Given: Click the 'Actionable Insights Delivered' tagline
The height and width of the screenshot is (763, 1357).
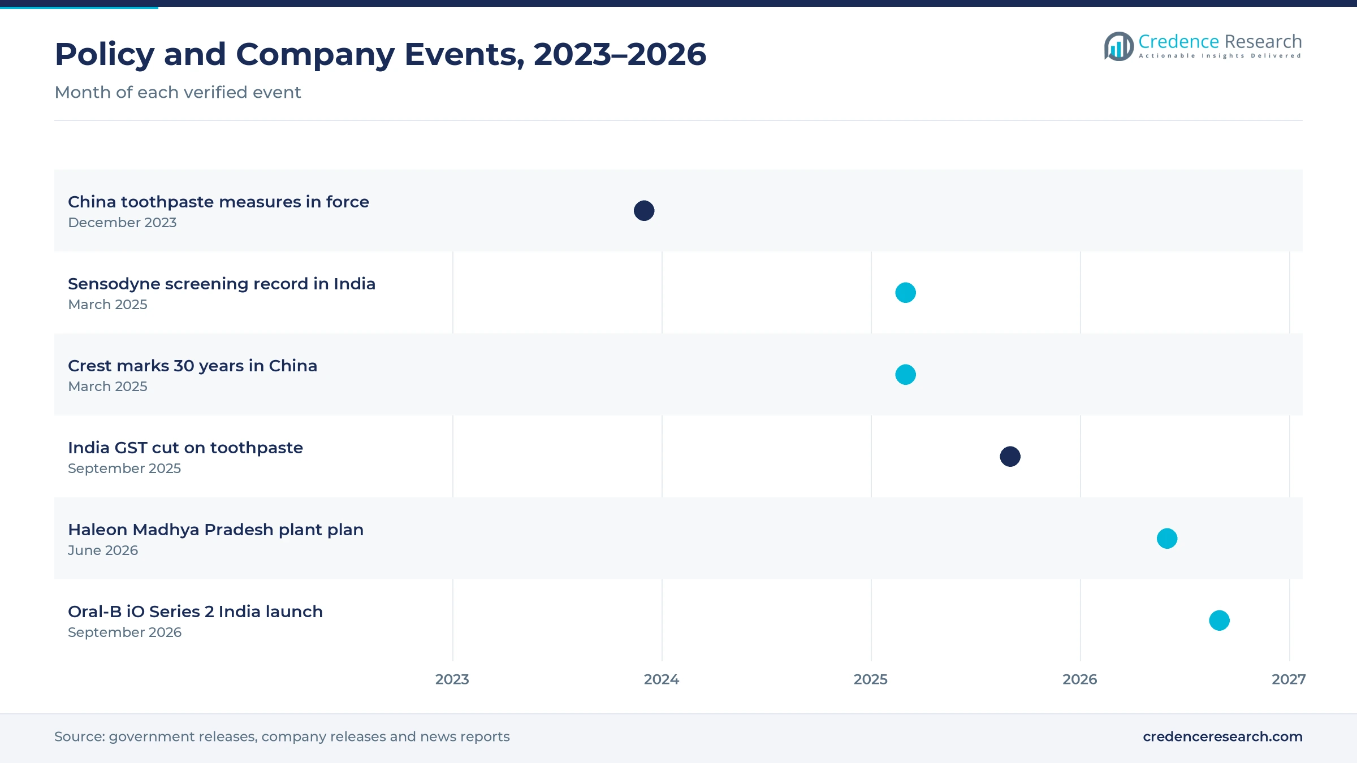Looking at the screenshot, I should (x=1220, y=56).
